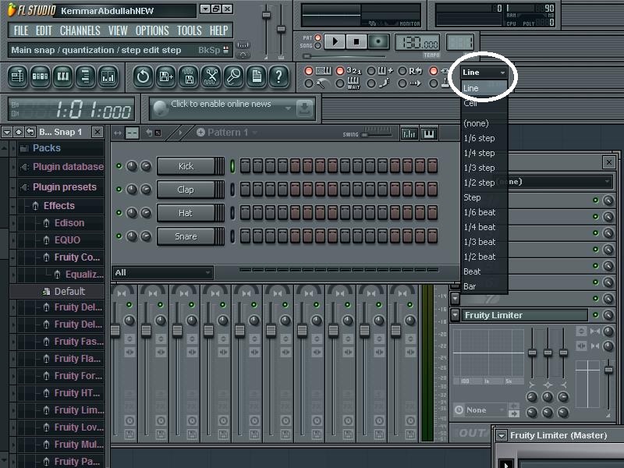
Task: Open the step sequencer window icon
Action: click(40, 76)
